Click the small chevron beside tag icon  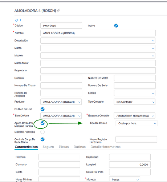click(x=20, y=20)
